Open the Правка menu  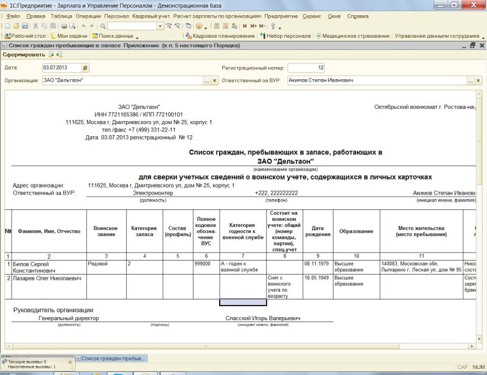36,16
